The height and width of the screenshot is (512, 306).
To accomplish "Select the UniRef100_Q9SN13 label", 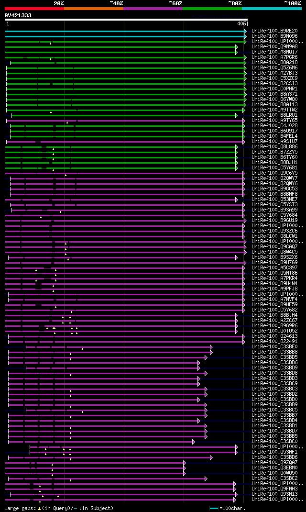I will tap(274, 494).
